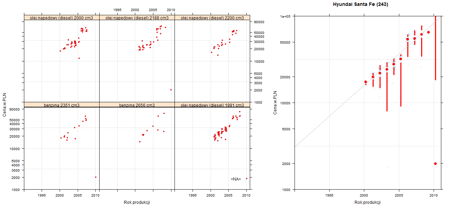Click the "1995" tick below the benzyna 2351 panel
The width and height of the screenshot is (451, 208).
42,196
